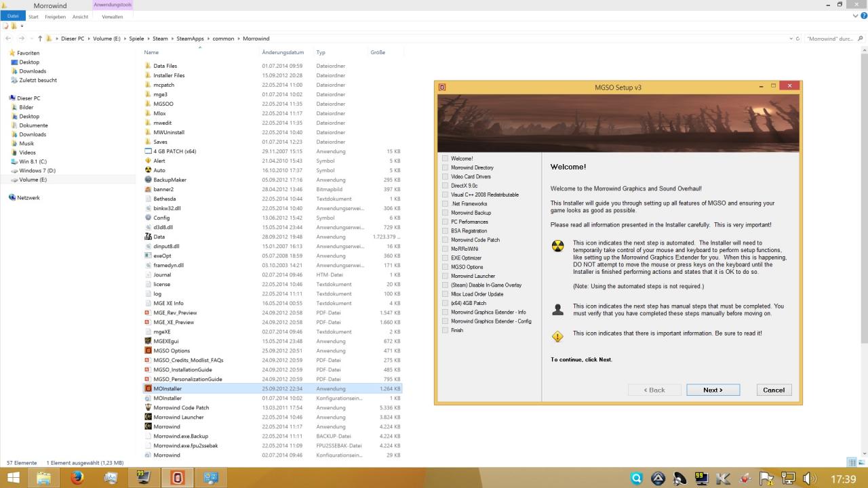
Task: Select the mgeXE text document
Action: coord(162,332)
